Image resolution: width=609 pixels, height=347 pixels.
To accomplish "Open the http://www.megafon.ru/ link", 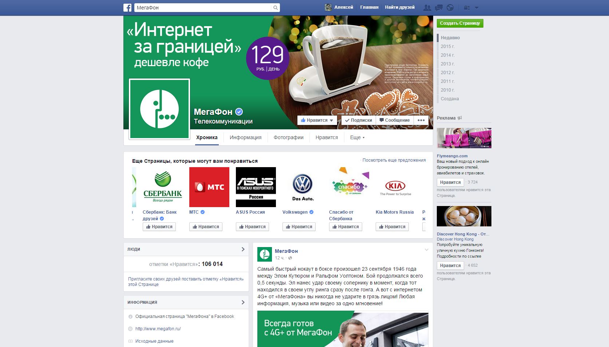I will pos(158,329).
